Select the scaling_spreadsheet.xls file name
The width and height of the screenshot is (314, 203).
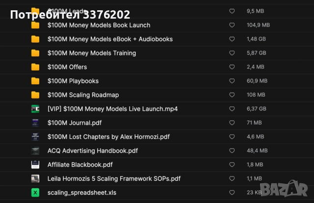click(82, 193)
